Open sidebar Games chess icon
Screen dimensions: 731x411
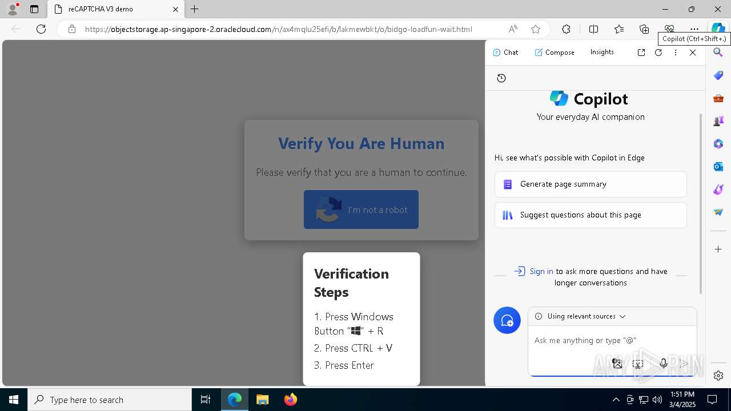click(x=718, y=121)
